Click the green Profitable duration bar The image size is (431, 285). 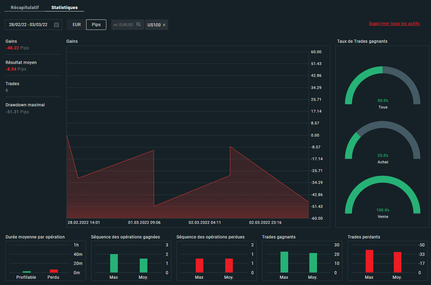pyautogui.click(x=27, y=271)
